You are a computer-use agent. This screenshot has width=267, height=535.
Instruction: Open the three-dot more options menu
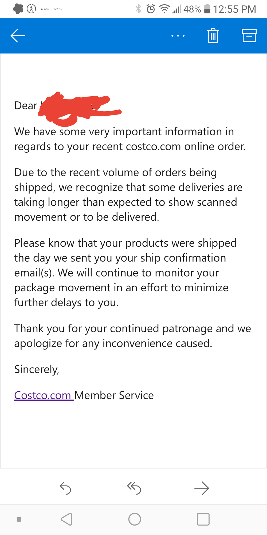[x=178, y=36]
